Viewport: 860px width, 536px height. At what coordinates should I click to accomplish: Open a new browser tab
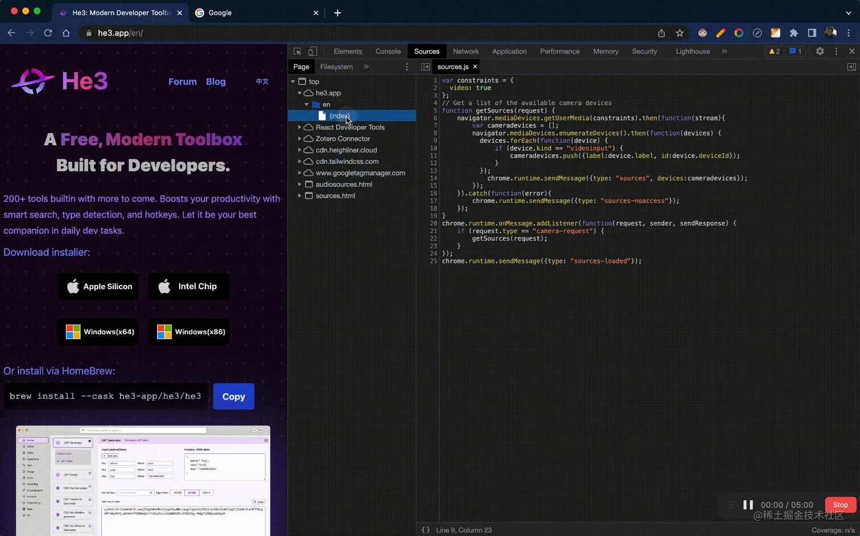pos(337,13)
